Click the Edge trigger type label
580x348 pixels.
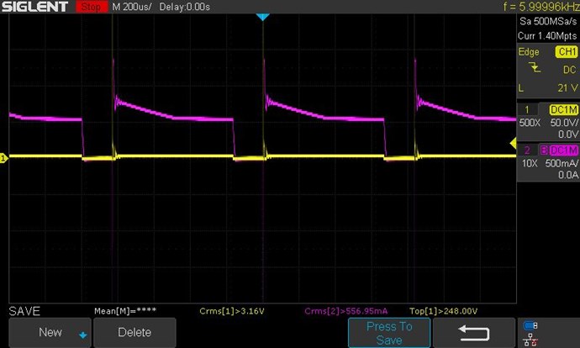tap(529, 52)
